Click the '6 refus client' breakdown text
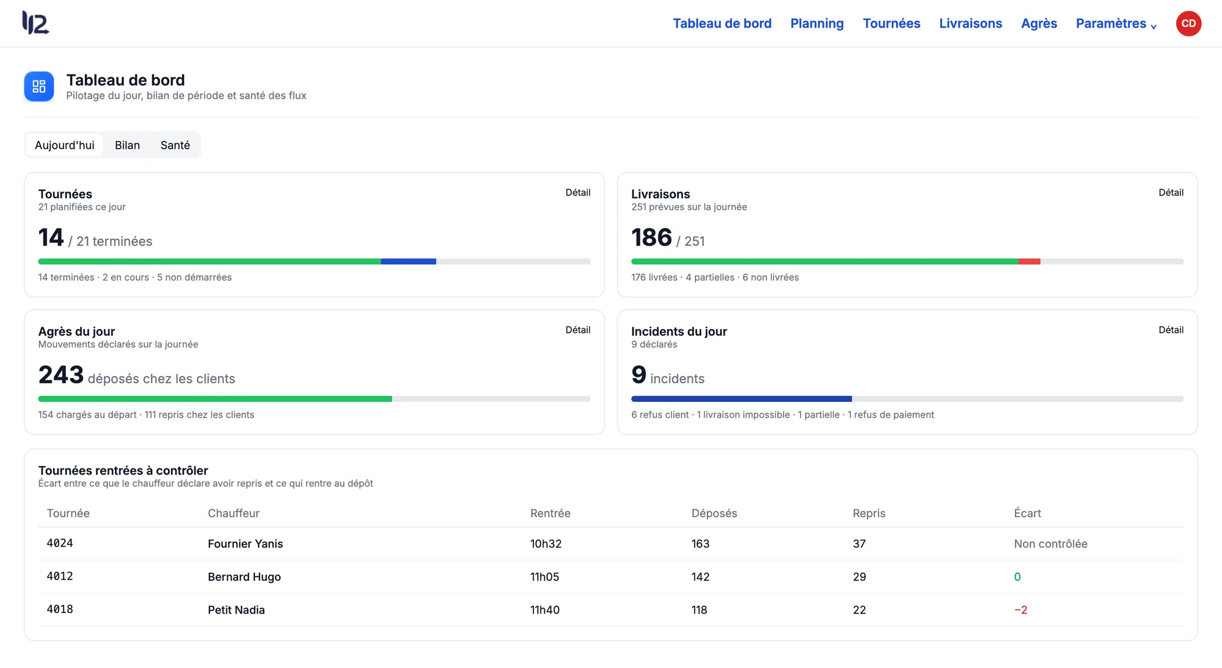This screenshot has height=668, width=1222. pos(660,415)
